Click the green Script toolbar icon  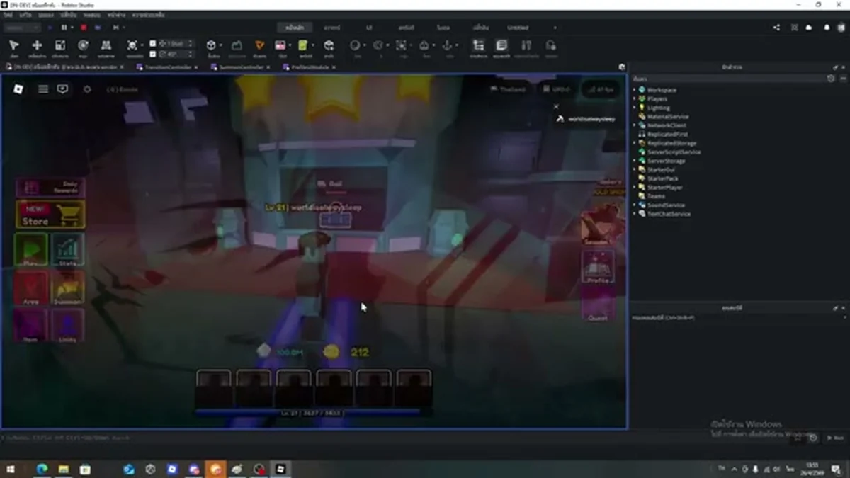tap(303, 45)
